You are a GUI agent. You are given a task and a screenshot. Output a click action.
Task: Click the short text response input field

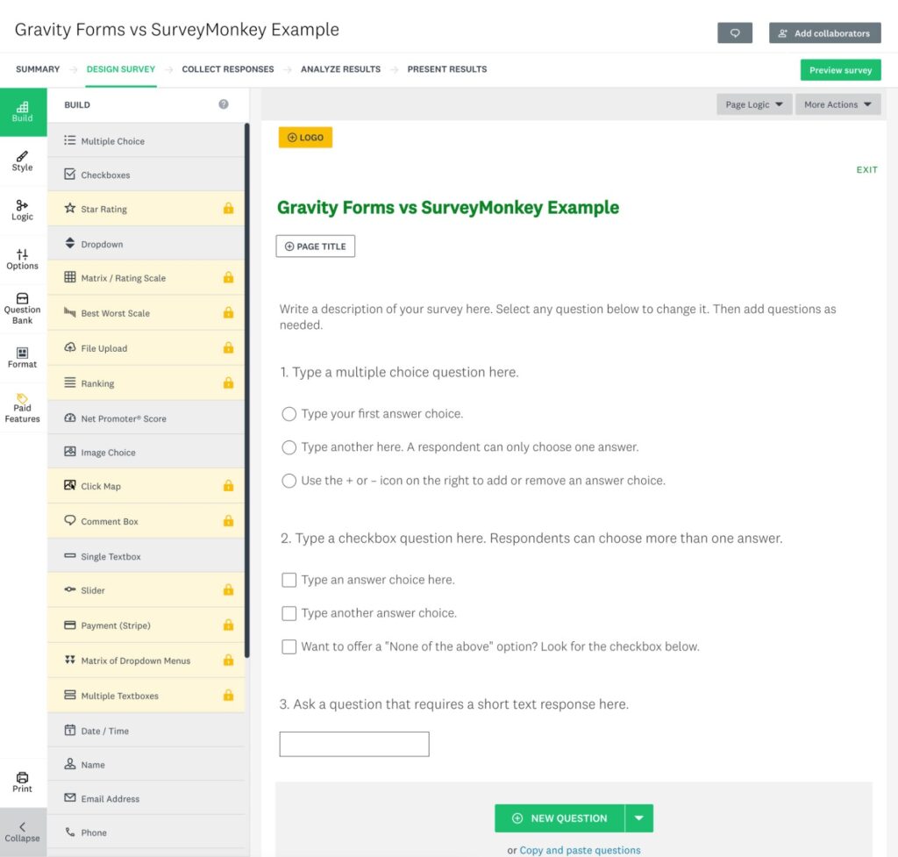(353, 743)
